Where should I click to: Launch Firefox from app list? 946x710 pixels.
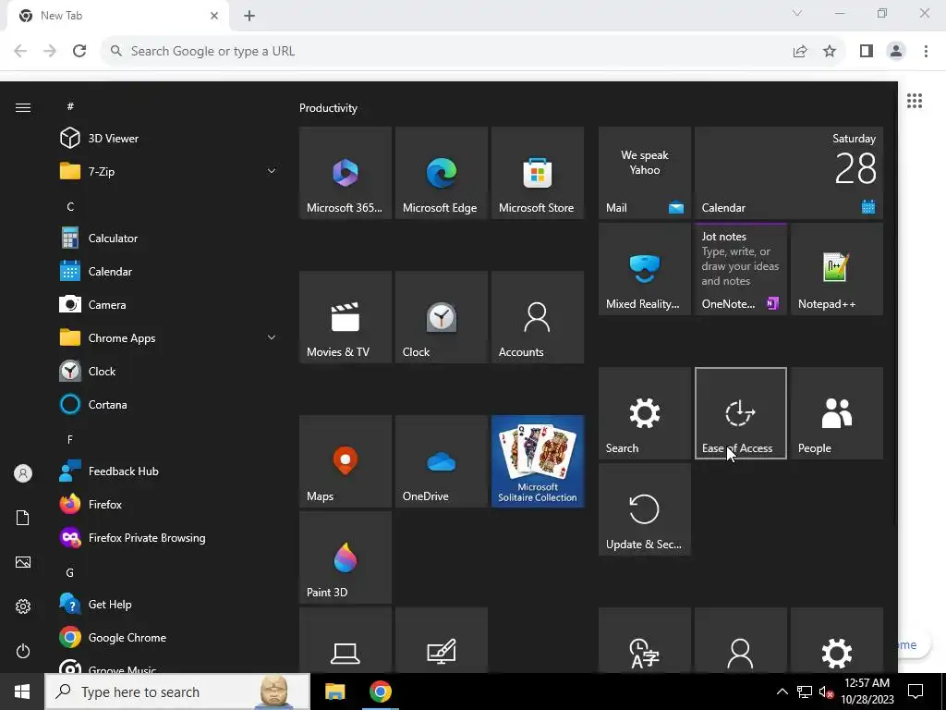pyautogui.click(x=169, y=504)
